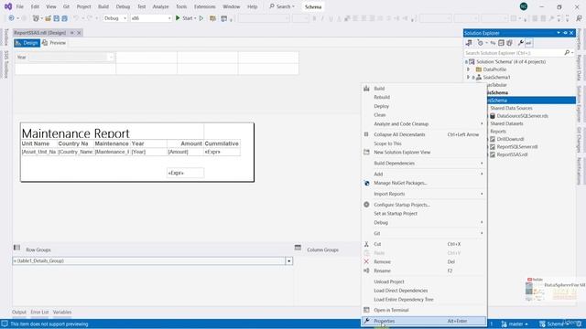
Task: Select DataSourceSQLServer.rds in Solution Explorer
Action: tap(523, 116)
